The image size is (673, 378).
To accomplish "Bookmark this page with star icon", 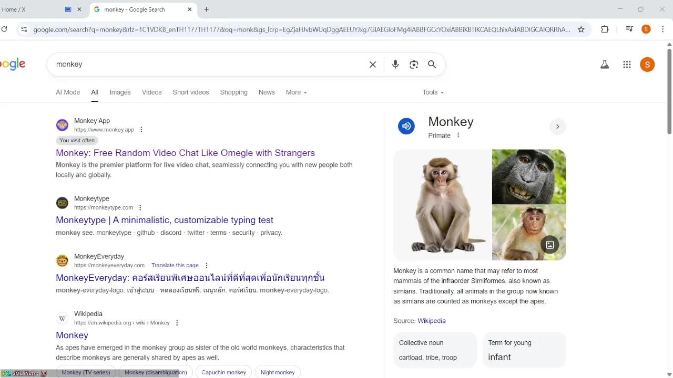I will [581, 29].
